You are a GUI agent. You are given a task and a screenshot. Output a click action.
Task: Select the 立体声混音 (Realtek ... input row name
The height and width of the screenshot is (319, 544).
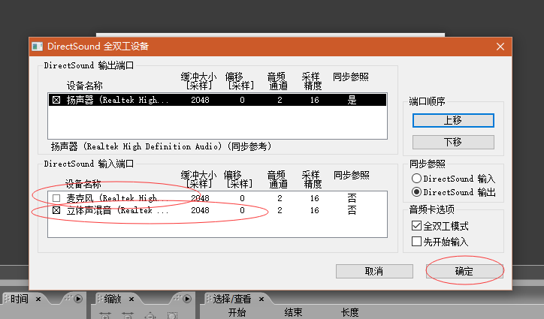pos(118,210)
